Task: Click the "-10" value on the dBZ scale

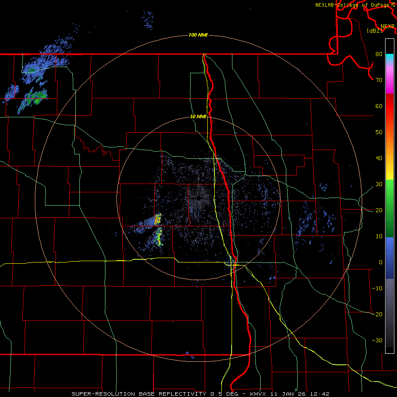Action: (x=377, y=288)
